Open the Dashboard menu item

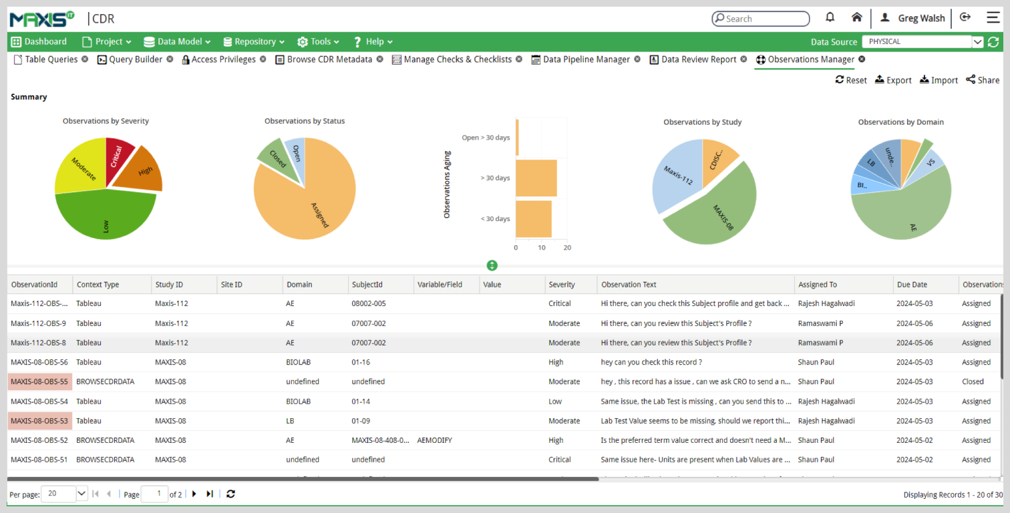(x=39, y=41)
